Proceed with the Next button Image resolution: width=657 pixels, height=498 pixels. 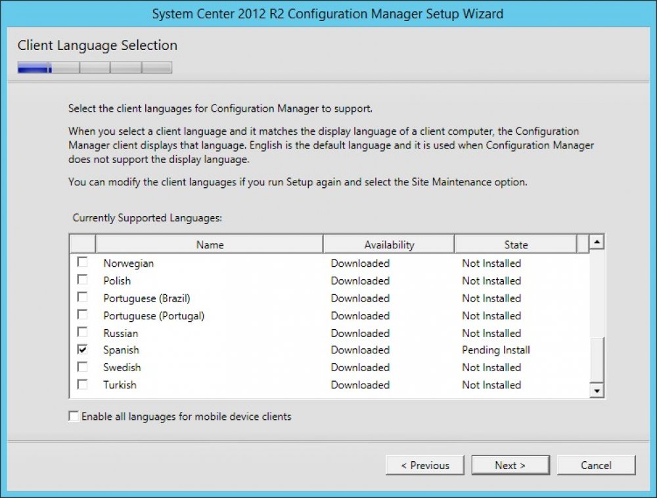point(510,465)
